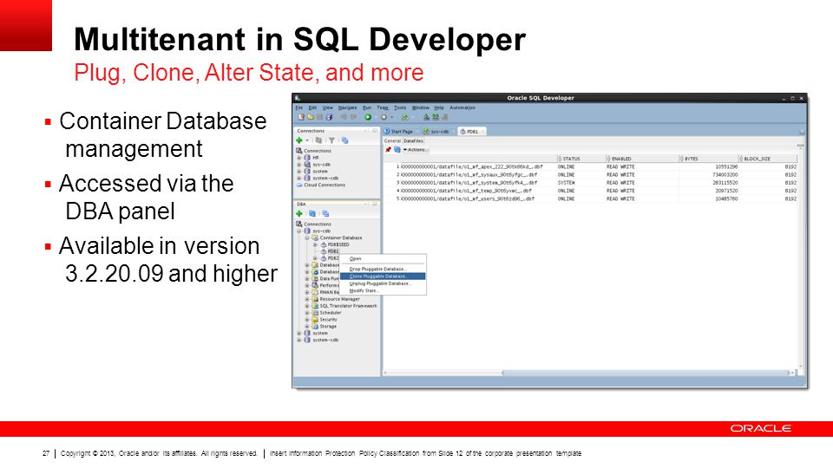The width and height of the screenshot is (833, 468).
Task: Click the STATUS column header
Action: tap(580, 159)
